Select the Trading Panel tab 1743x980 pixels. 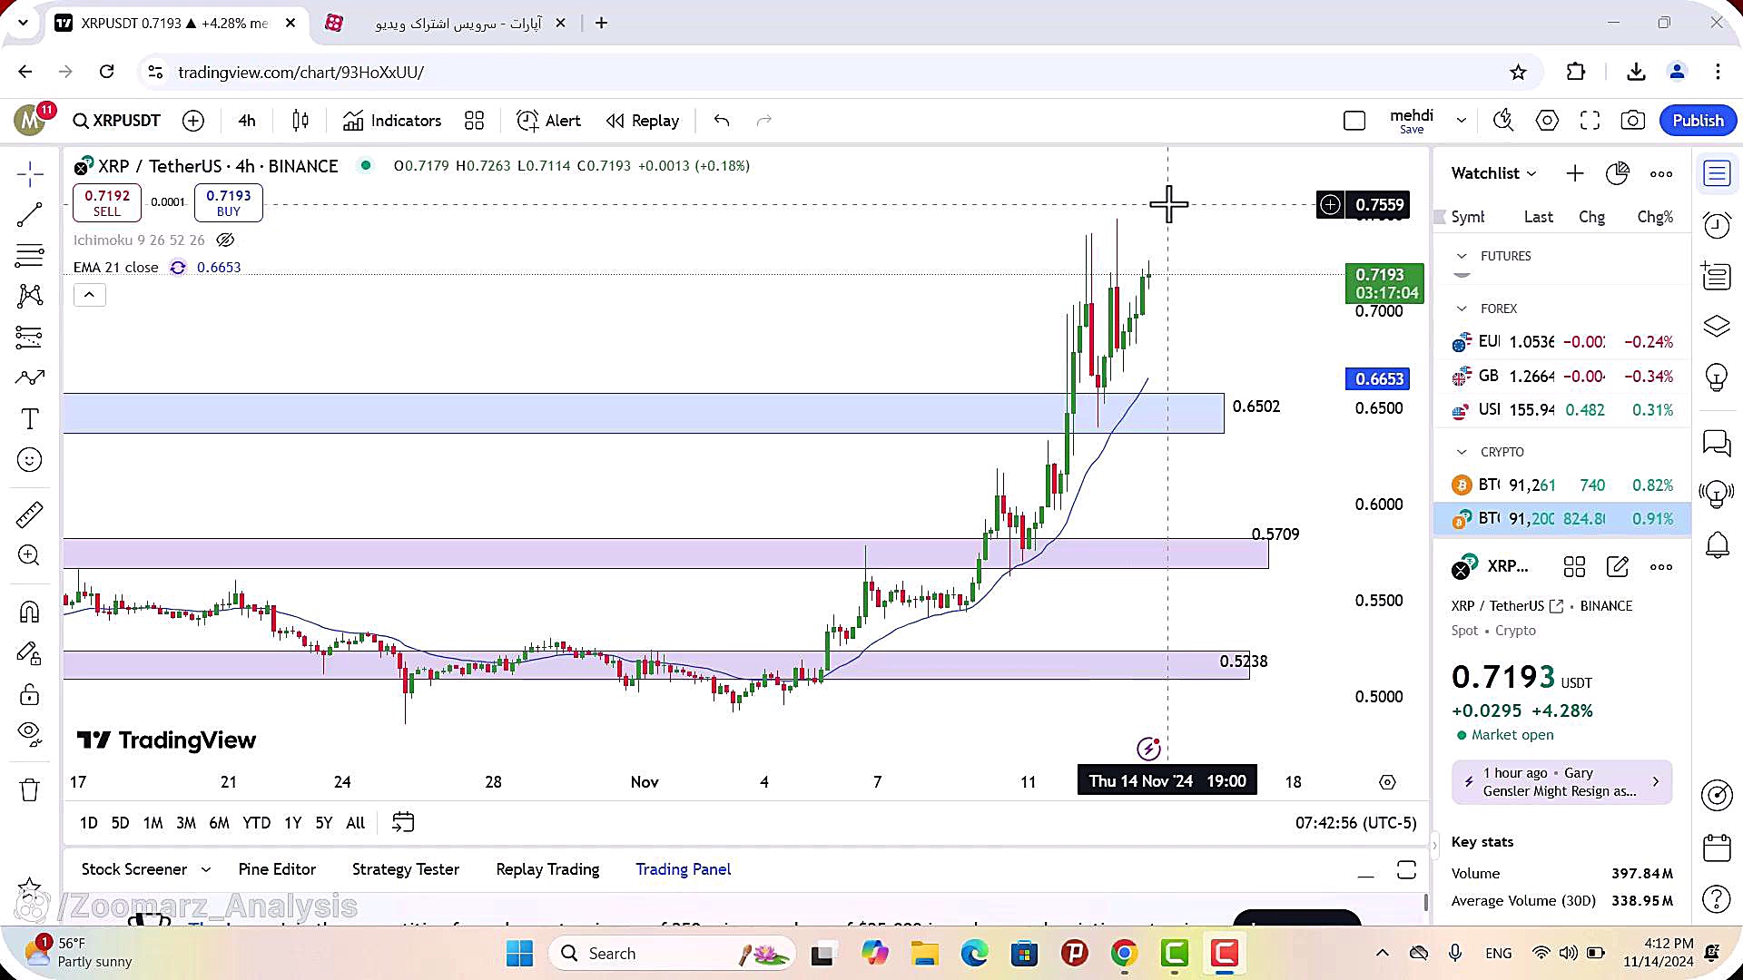tap(683, 869)
